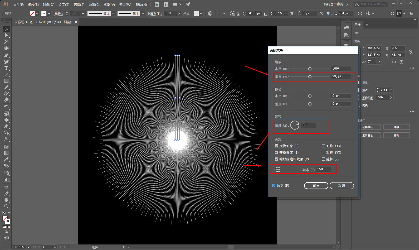Open the stroke color dropdown in control bar
Viewport: 419px width, 250px height.
pos(49,13)
